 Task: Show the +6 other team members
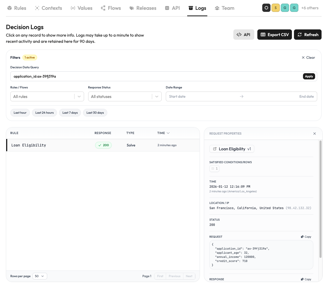310,8
